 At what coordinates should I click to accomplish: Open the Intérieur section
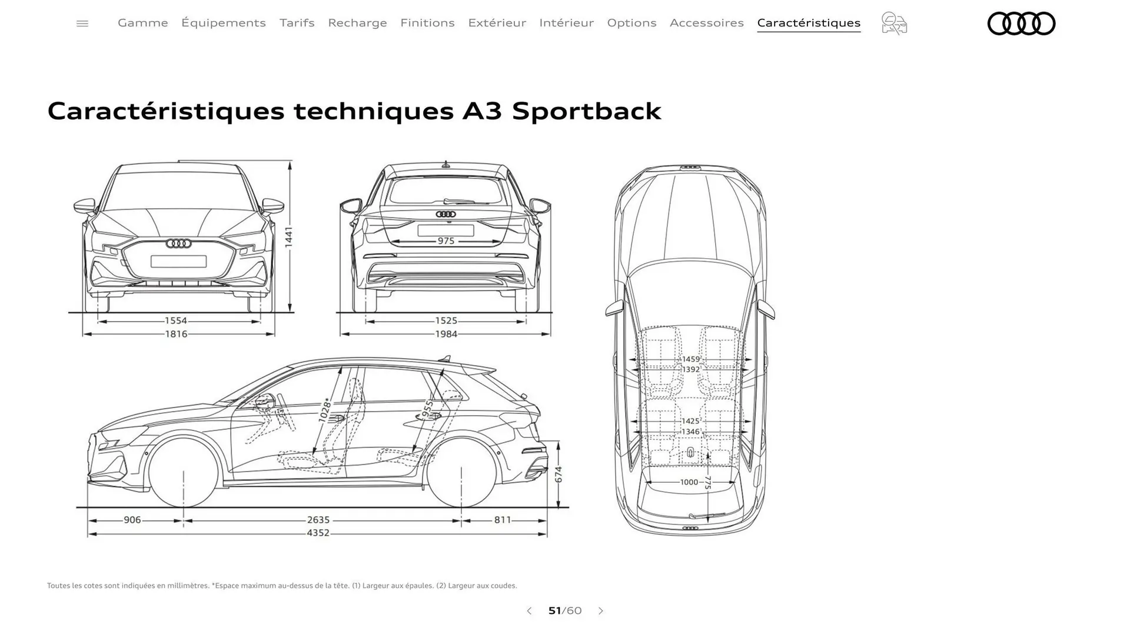coord(567,23)
